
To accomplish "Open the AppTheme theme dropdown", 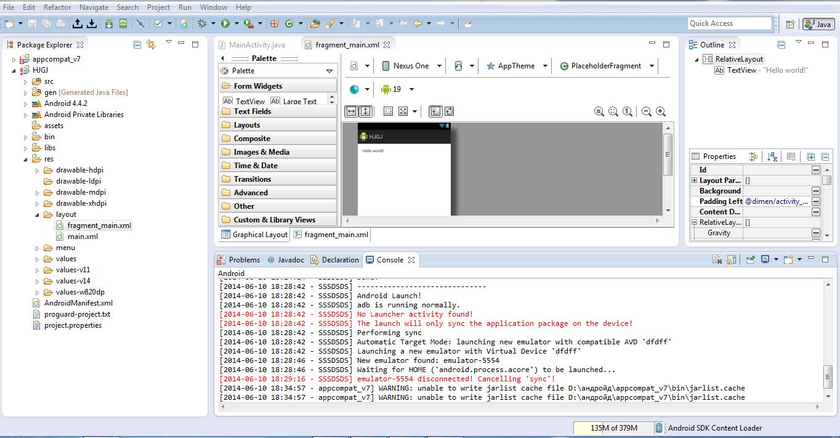I will (x=516, y=66).
